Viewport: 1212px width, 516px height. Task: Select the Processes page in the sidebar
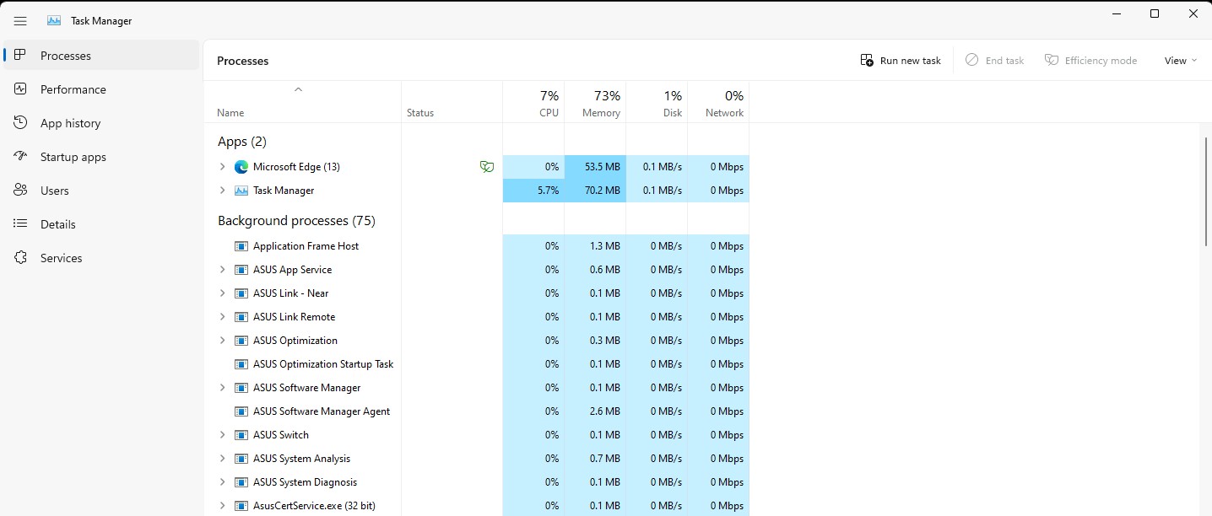click(x=101, y=56)
